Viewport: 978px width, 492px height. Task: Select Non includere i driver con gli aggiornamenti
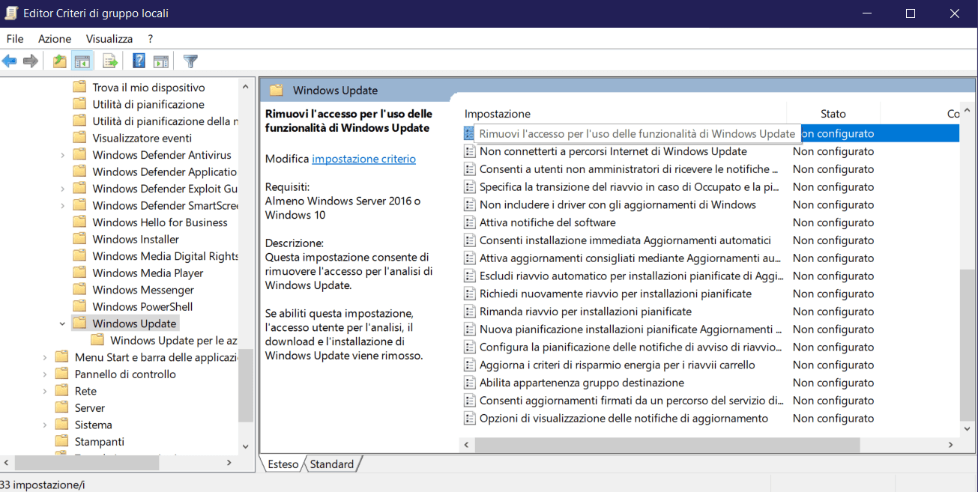point(618,204)
